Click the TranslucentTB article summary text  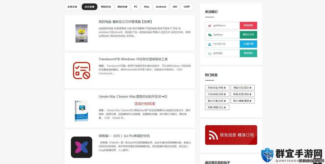pyautogui.click(x=145, y=70)
